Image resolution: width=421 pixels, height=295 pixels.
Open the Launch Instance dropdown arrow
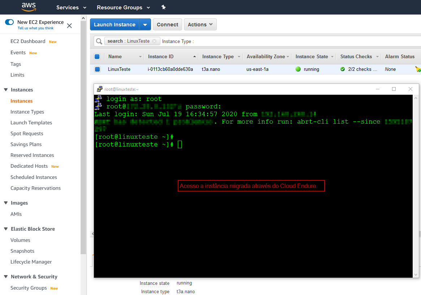(145, 25)
